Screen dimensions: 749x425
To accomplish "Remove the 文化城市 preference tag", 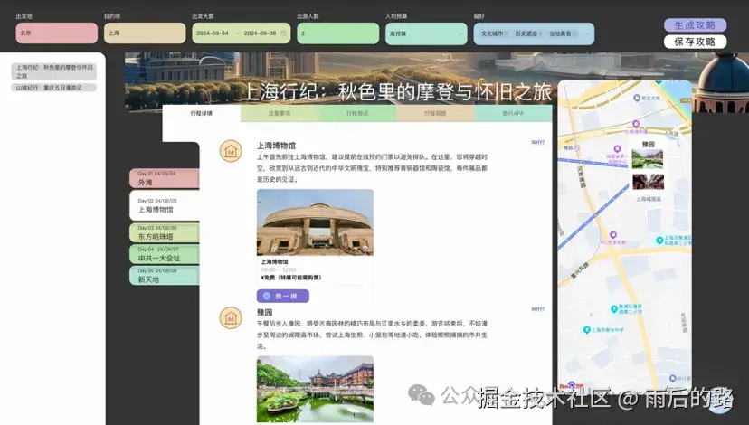I will 507,33.
